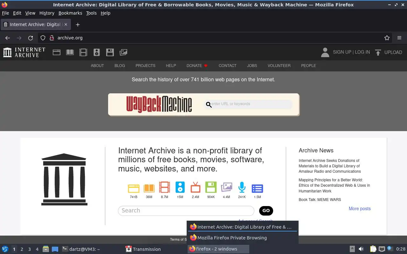Click the BLOG link
Viewport: 407px width, 254px height.
[x=120, y=66]
